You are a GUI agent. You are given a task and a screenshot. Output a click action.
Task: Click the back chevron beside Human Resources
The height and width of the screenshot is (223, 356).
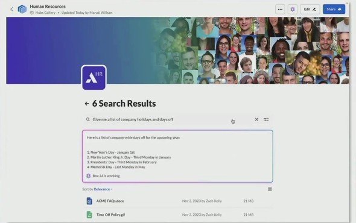11,9
